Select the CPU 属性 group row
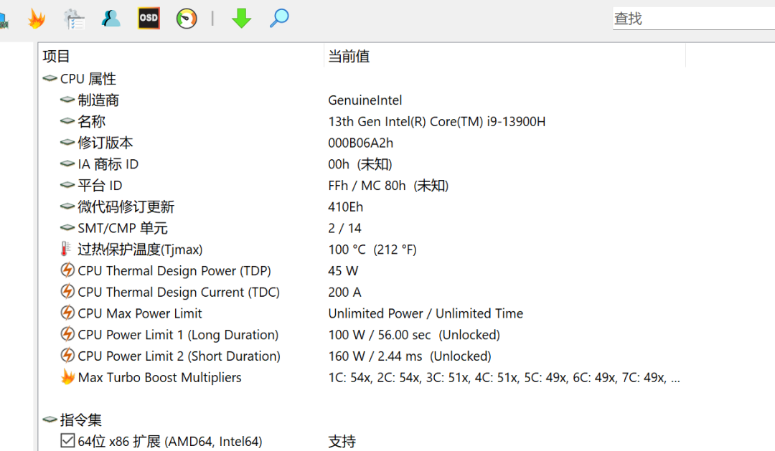 click(x=88, y=79)
